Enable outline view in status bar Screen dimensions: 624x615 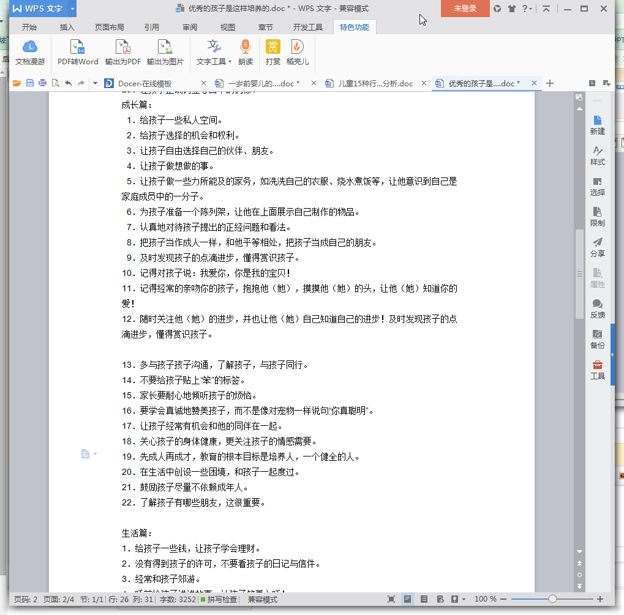tap(424, 599)
